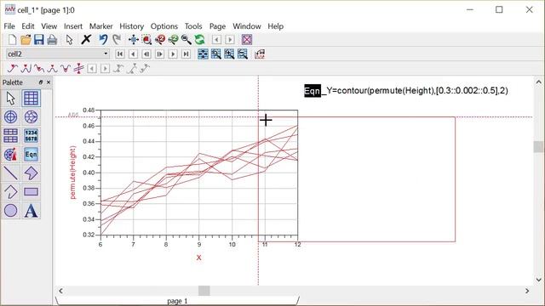Open the Options menu
Screen dimensions: 545x306
164,26
